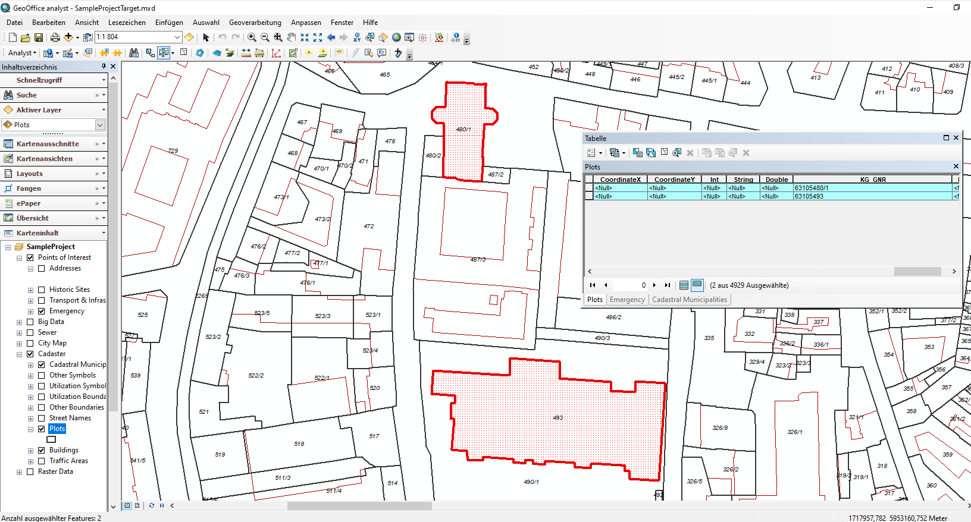Viewport: 971px width, 522px height.
Task: Uncheck the Buildings layer checkbox
Action: tap(42, 450)
